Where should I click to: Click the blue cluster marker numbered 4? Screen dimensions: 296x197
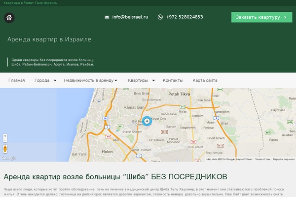pyautogui.click(x=147, y=121)
